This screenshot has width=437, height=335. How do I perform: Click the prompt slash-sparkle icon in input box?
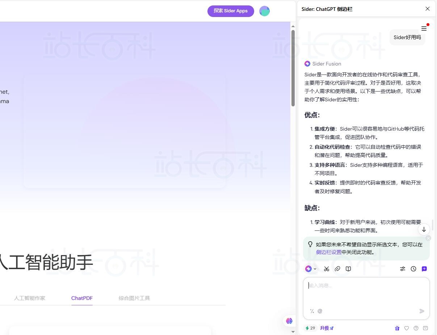[312, 311]
